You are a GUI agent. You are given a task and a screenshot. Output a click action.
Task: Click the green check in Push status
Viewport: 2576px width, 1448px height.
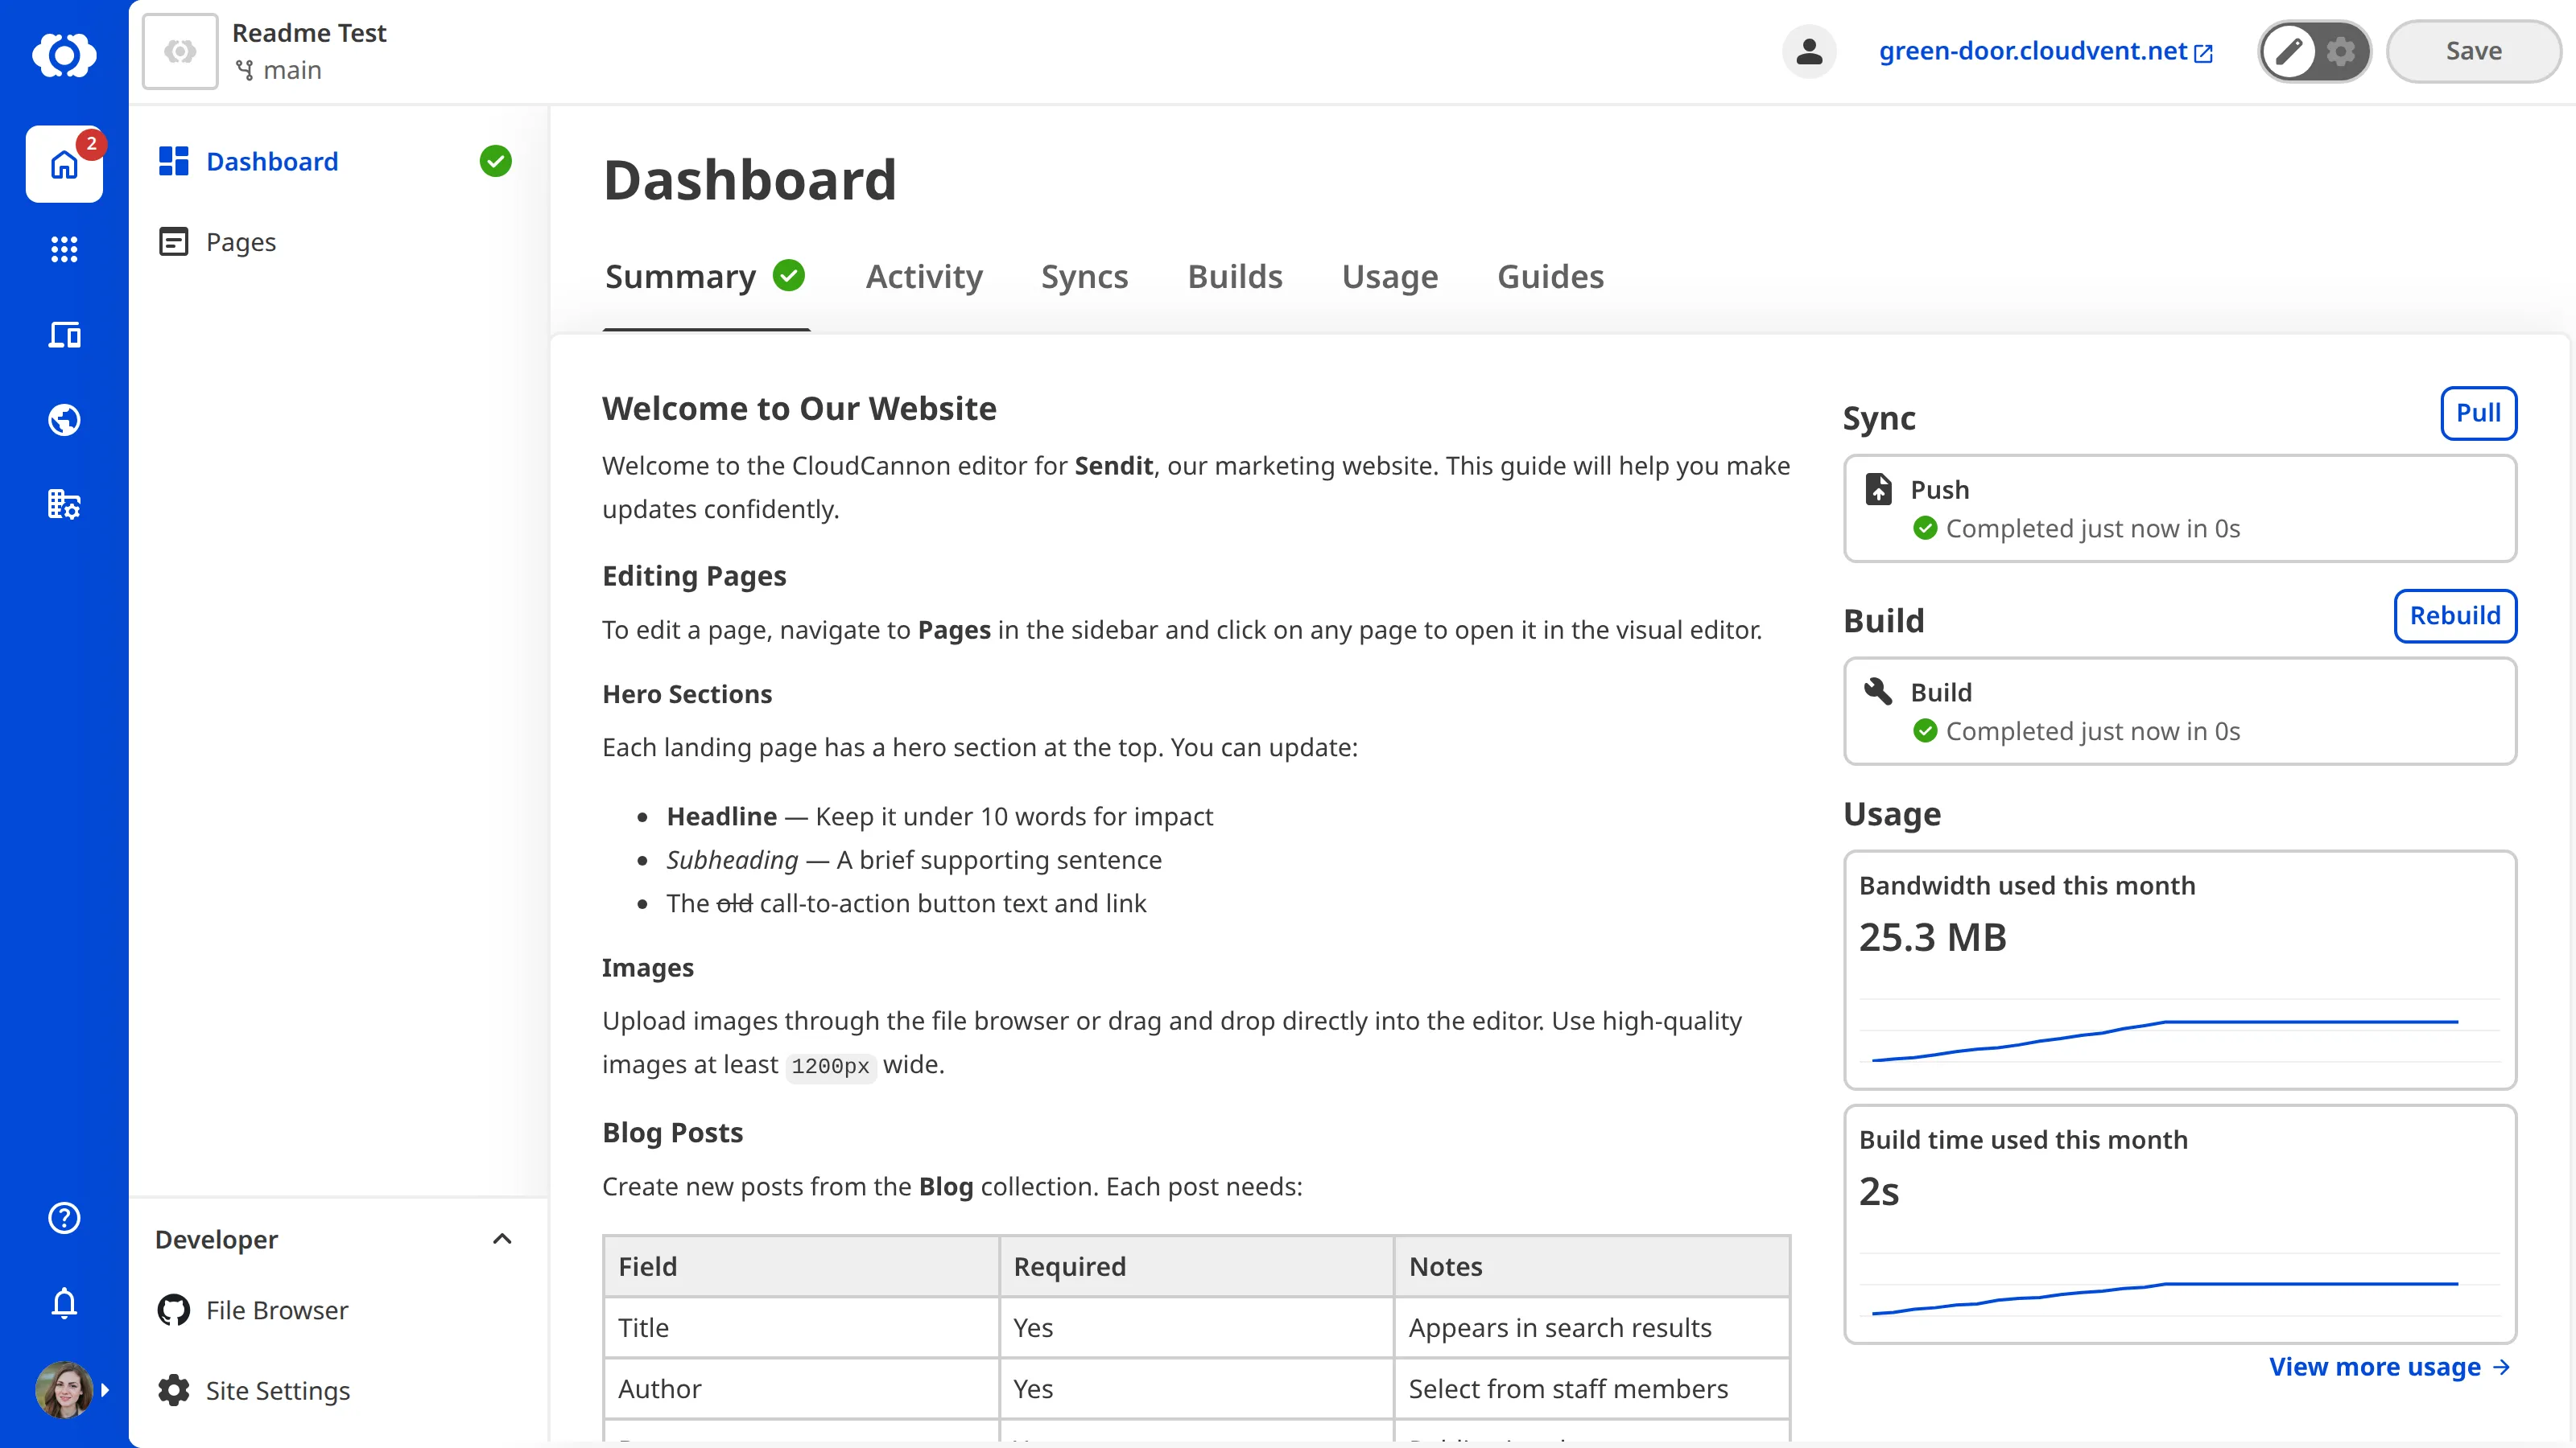click(x=1925, y=528)
